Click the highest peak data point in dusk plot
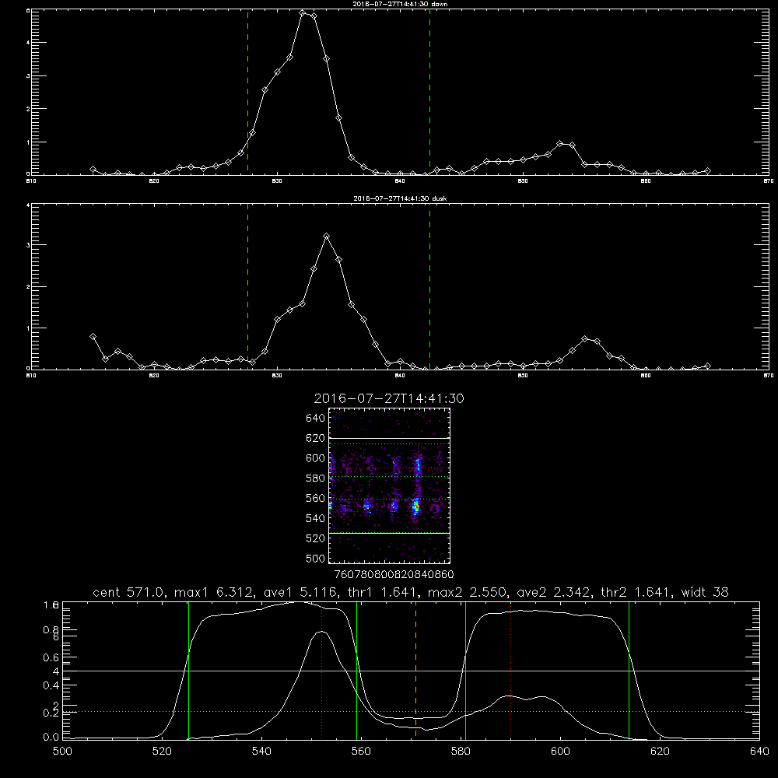Screen dimensions: 778x778 tap(326, 237)
